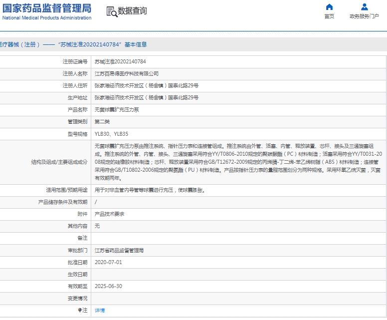Click approval date 2020-07-01
This screenshot has width=387, height=320.
pos(108,262)
